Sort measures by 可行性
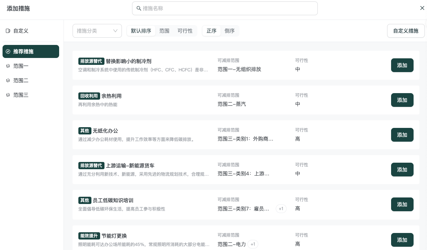Image resolution: width=427 pixels, height=250 pixels. 185,31
